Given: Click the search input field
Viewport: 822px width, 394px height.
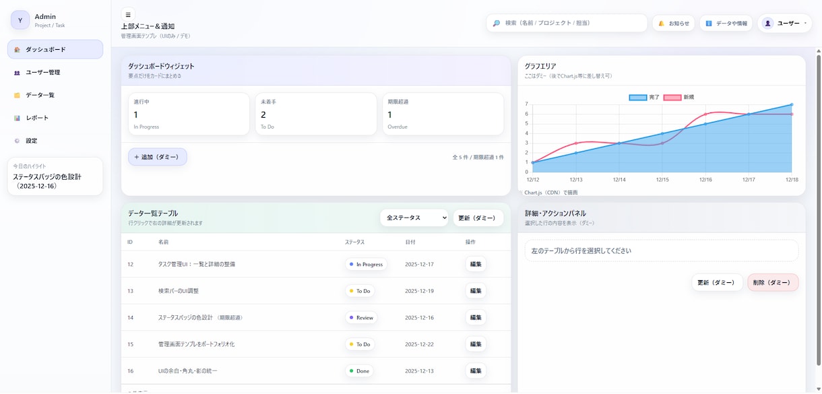Looking at the screenshot, I should click(x=567, y=23).
